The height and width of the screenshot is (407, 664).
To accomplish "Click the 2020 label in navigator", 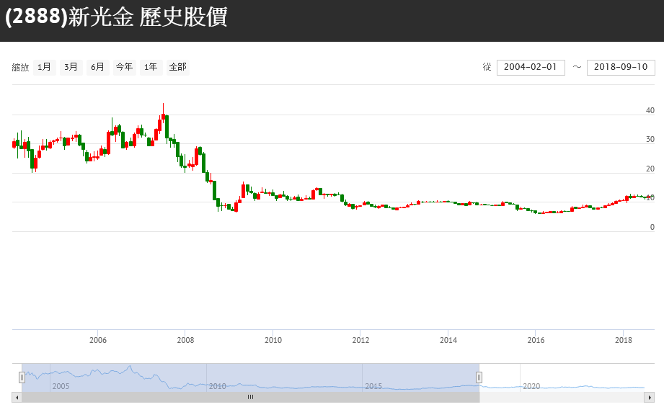I will [531, 386].
